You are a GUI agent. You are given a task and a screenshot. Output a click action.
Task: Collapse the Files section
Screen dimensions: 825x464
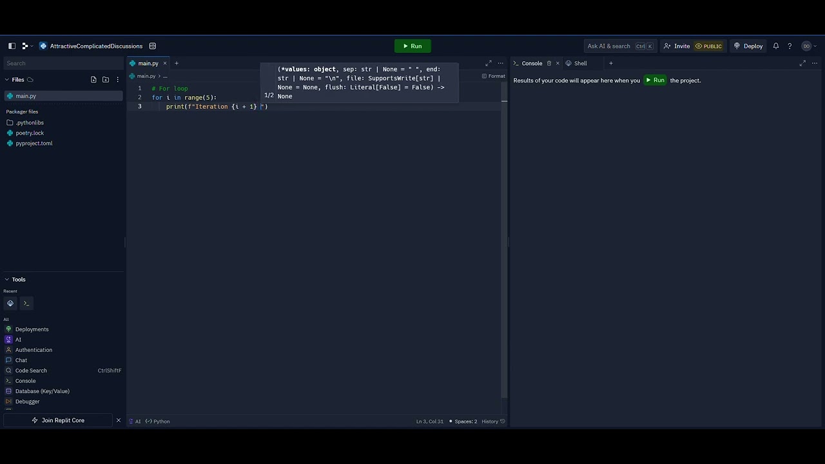[7, 80]
